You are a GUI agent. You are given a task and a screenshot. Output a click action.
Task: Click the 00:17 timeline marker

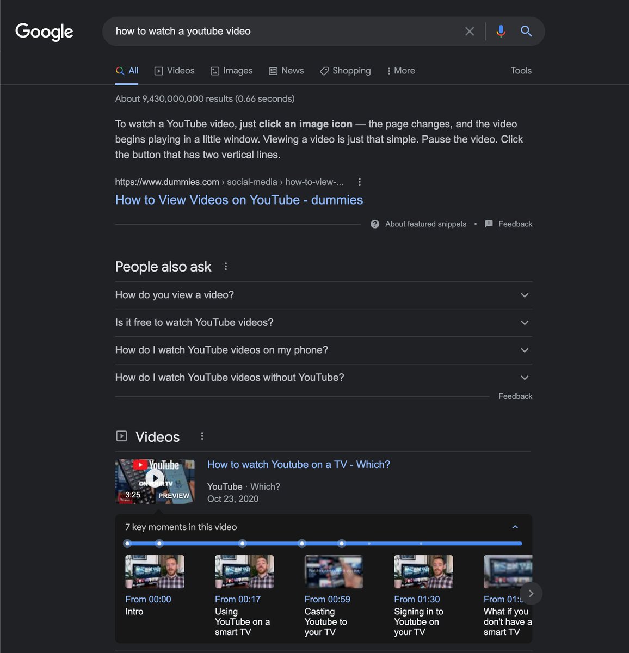point(159,543)
